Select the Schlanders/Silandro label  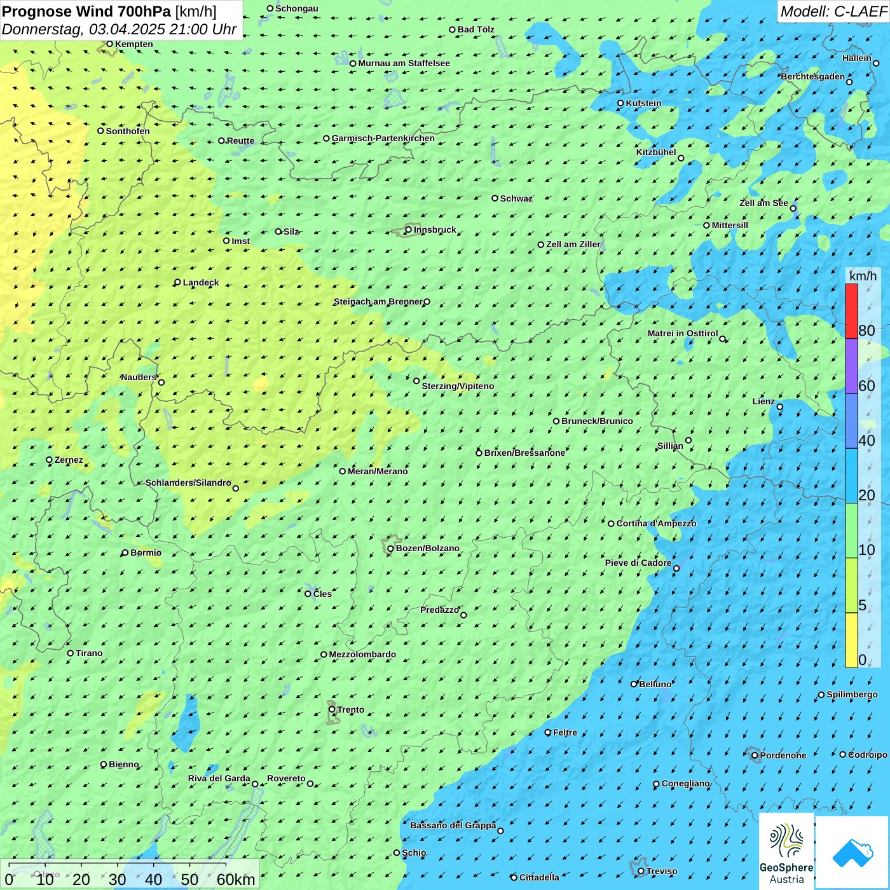pos(188,483)
